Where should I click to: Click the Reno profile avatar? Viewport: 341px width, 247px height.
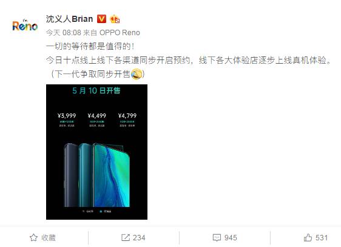(x=25, y=25)
